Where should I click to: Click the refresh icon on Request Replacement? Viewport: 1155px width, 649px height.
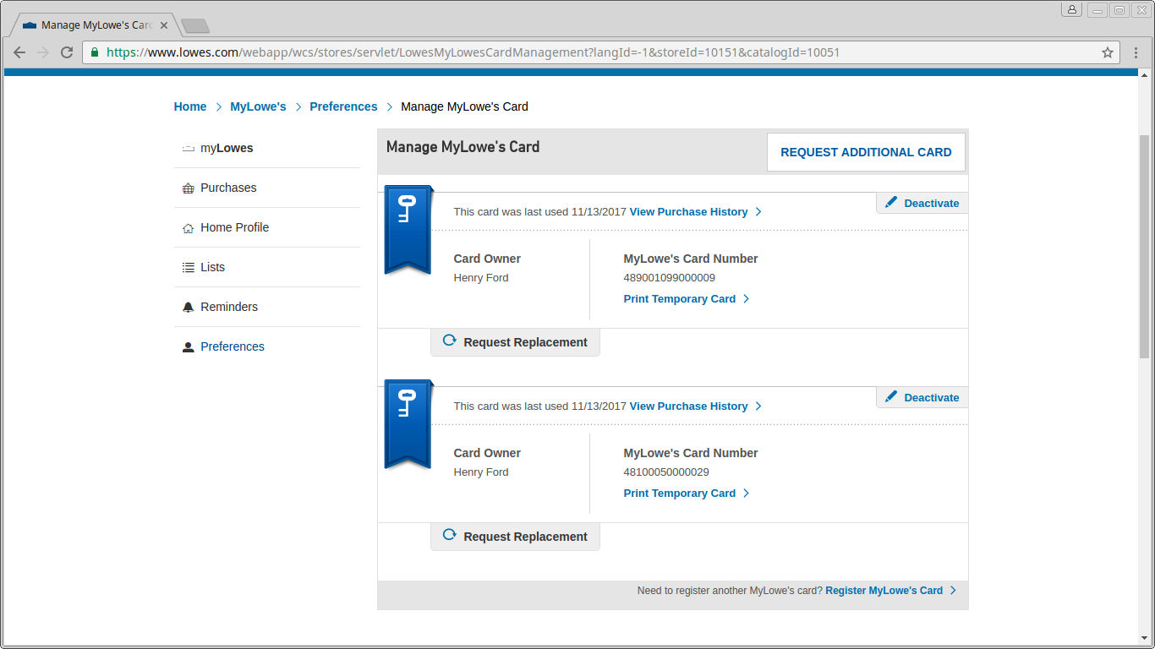pyautogui.click(x=449, y=341)
